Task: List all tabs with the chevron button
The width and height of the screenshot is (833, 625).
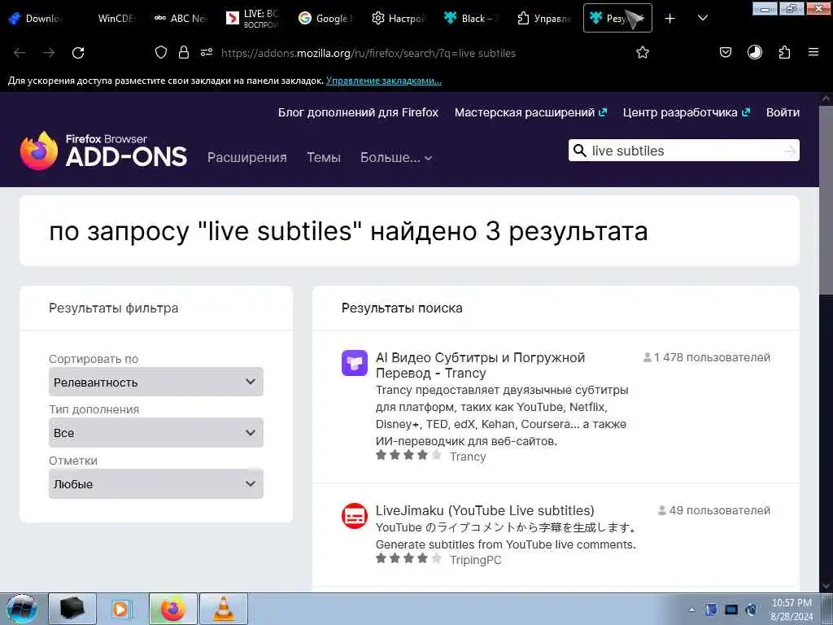Action: (x=703, y=19)
